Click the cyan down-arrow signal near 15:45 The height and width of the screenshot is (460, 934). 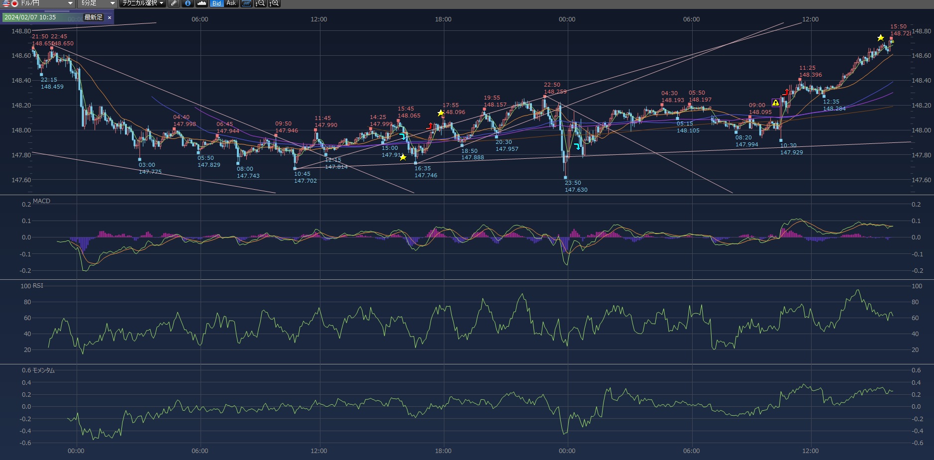pyautogui.click(x=403, y=136)
